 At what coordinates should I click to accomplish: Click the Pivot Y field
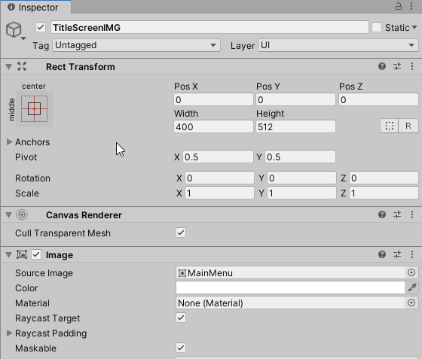[301, 157]
